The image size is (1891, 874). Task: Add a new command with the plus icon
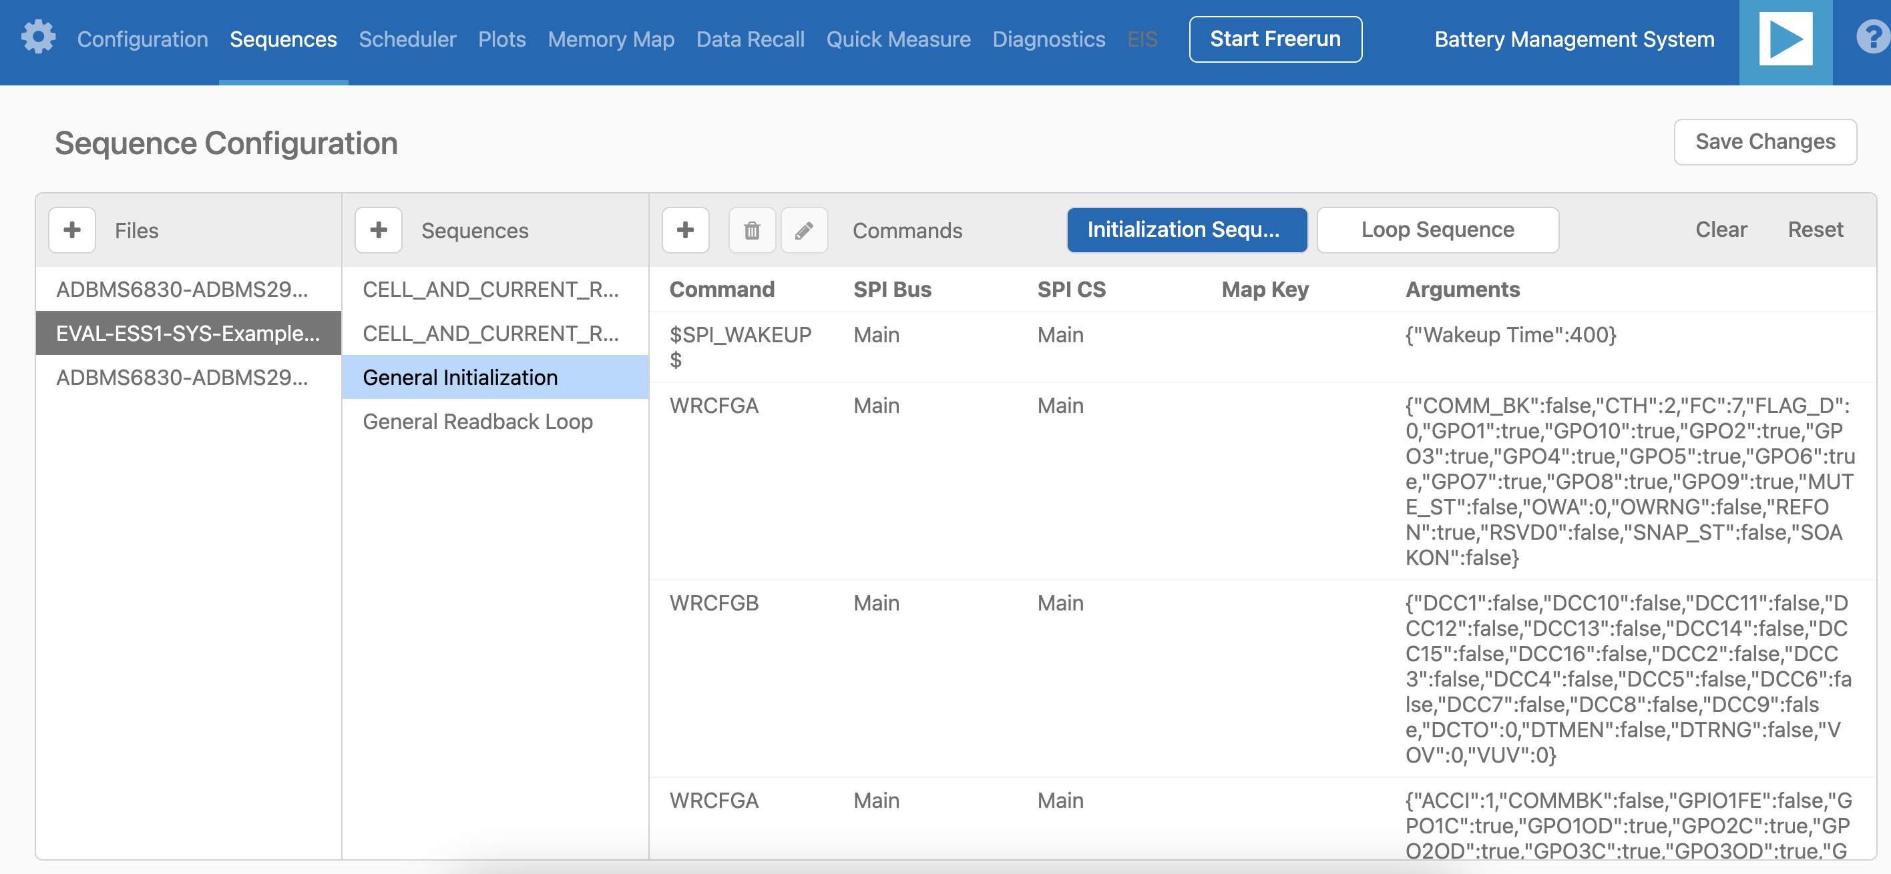coord(686,230)
